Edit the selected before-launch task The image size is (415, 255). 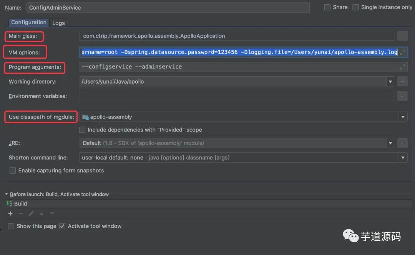point(31,214)
